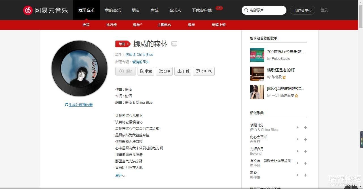Image resolution: width=363 pixels, height=189 pixels.
Task: Open 创作者中心 button
Action: (x=303, y=10)
